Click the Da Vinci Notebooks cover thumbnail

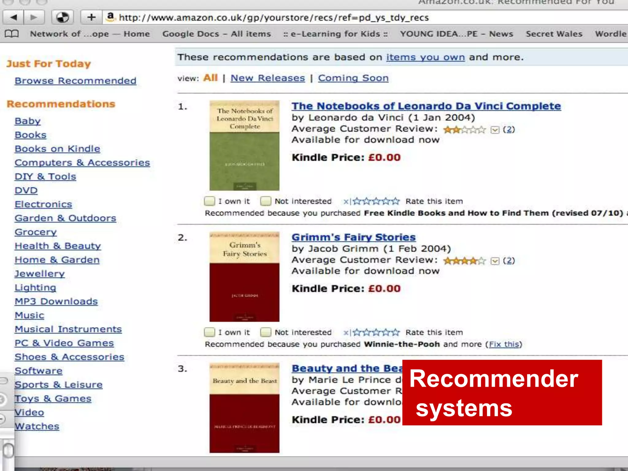coord(244,146)
